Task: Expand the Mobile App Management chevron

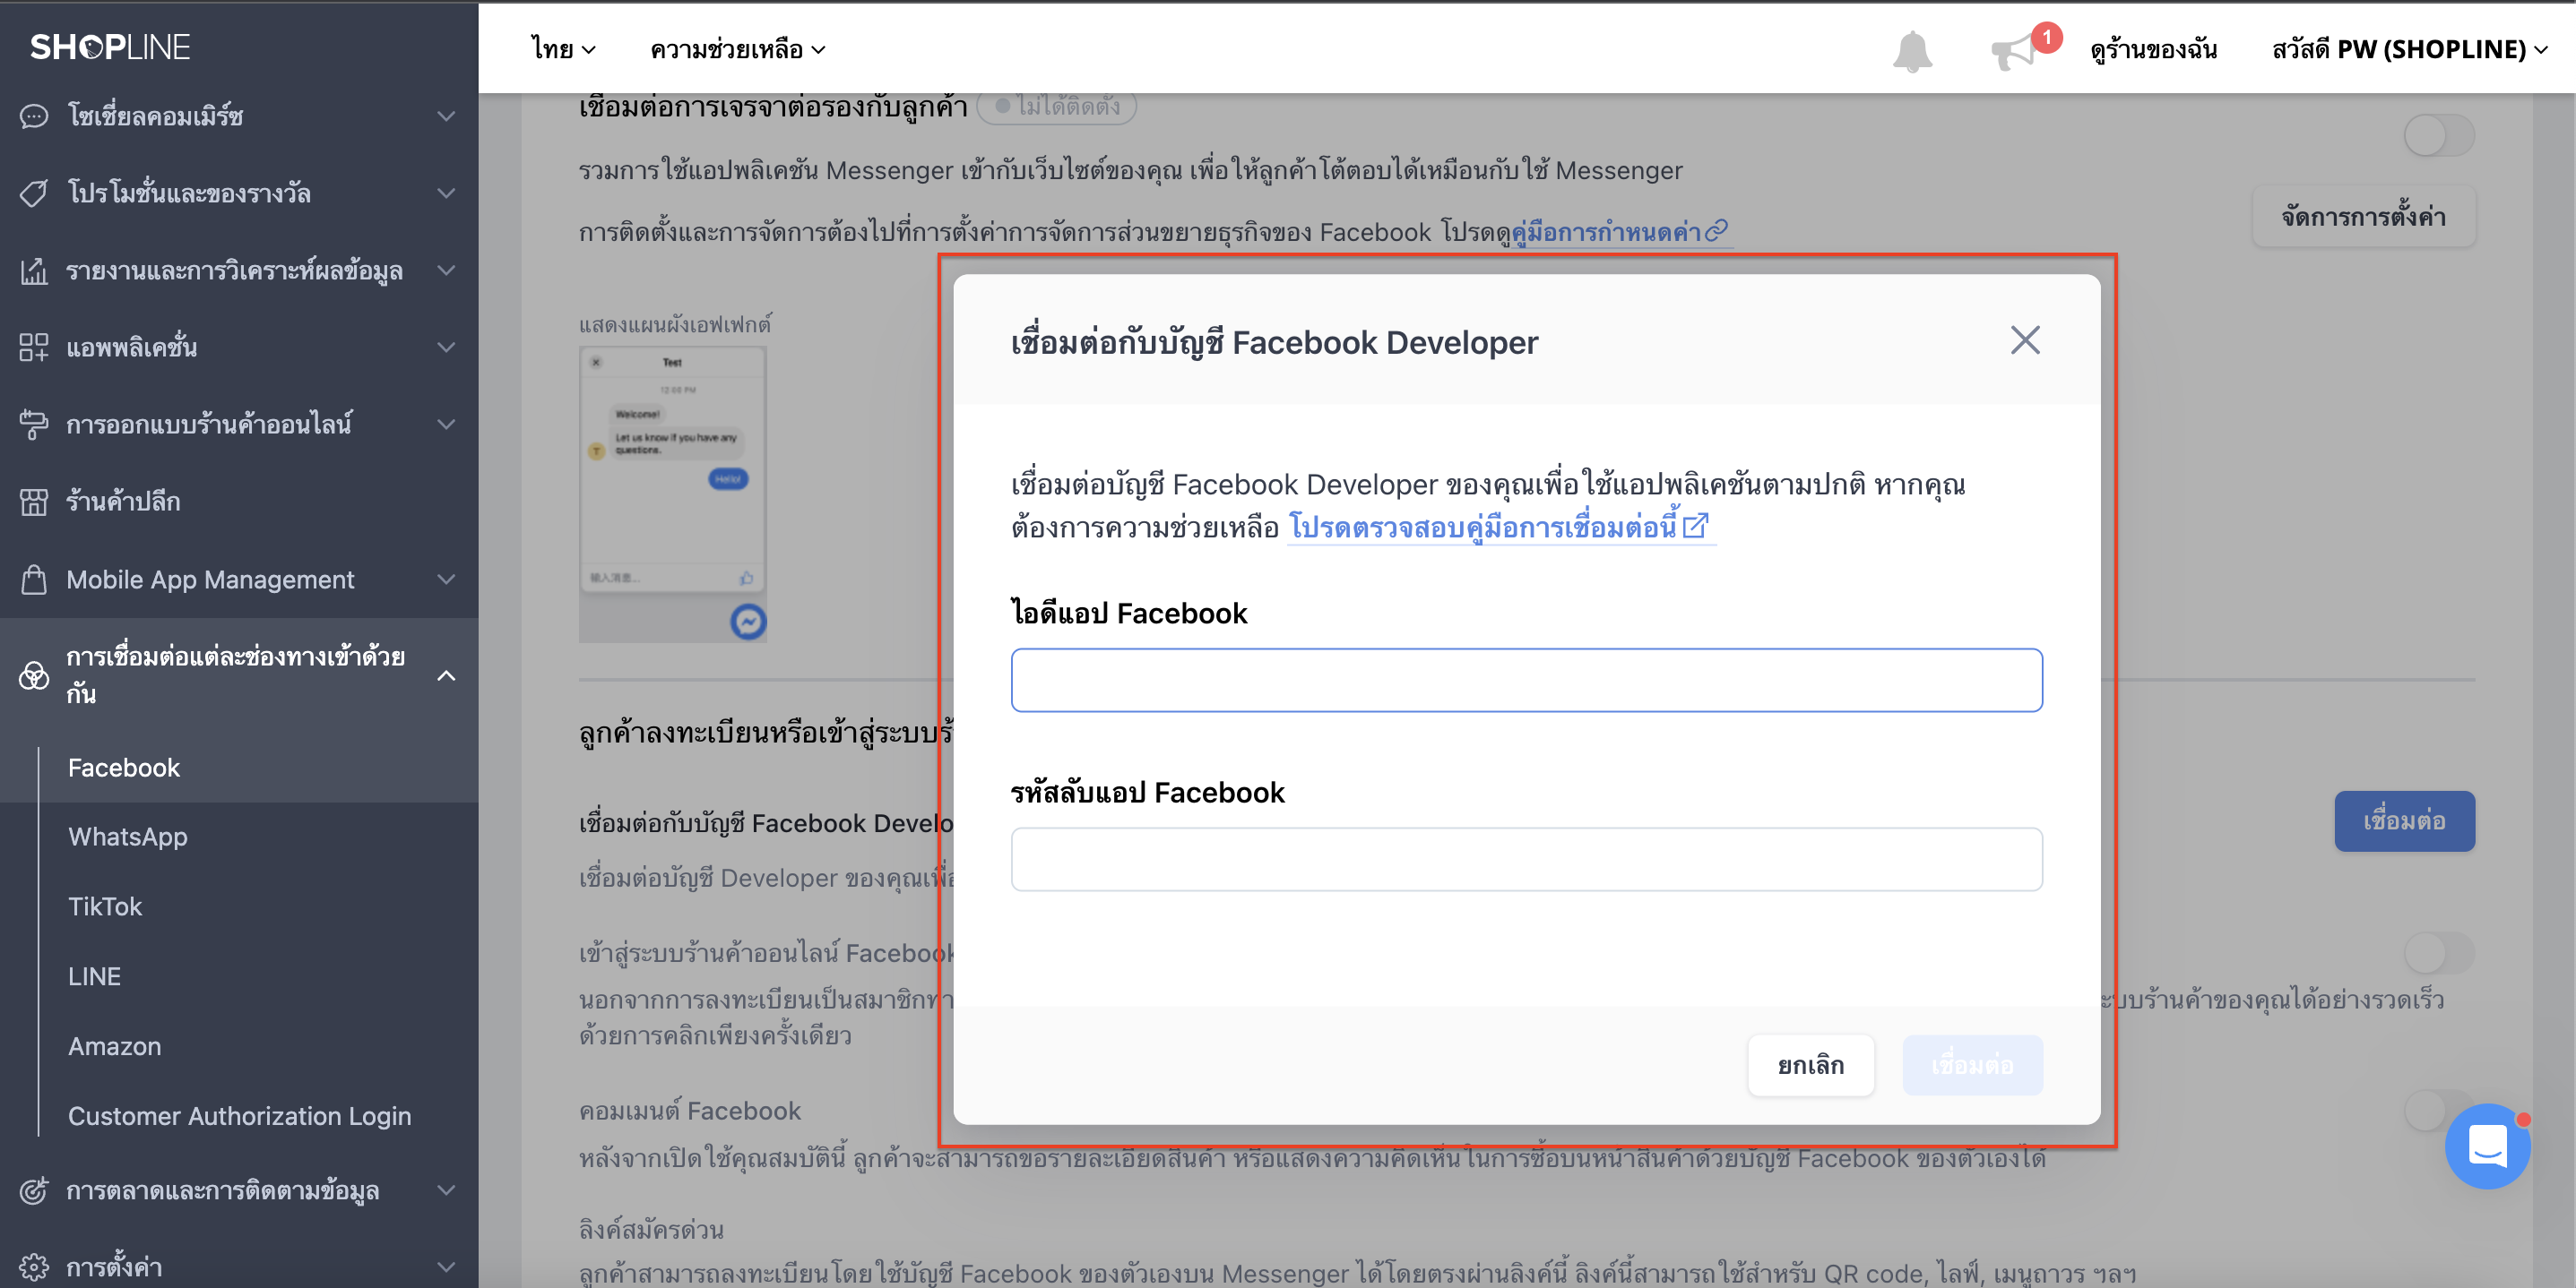Action: pyautogui.click(x=447, y=580)
